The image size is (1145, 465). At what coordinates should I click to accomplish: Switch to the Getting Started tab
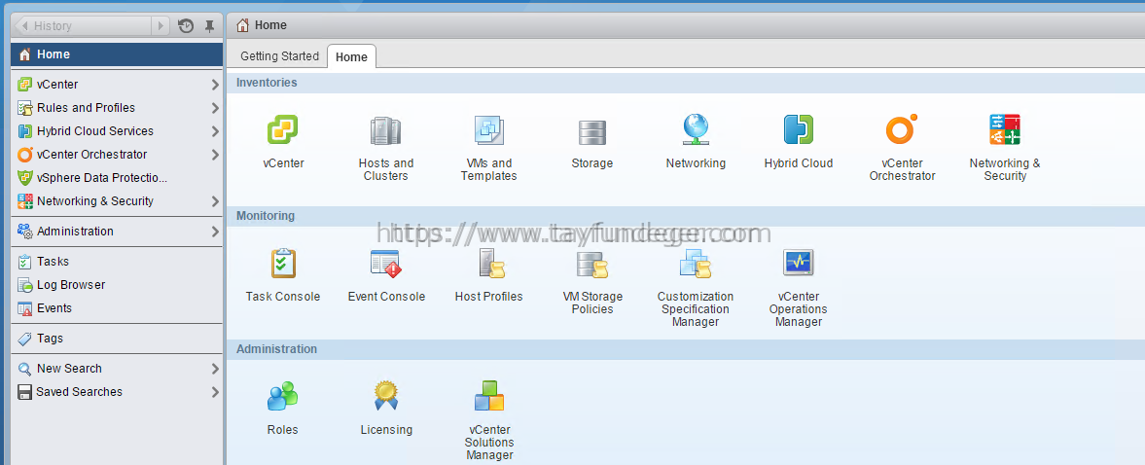279,56
